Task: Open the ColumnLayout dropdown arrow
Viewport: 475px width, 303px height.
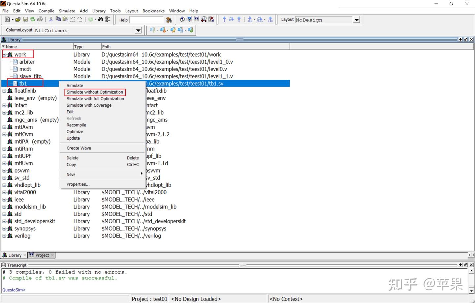Action: (138, 30)
